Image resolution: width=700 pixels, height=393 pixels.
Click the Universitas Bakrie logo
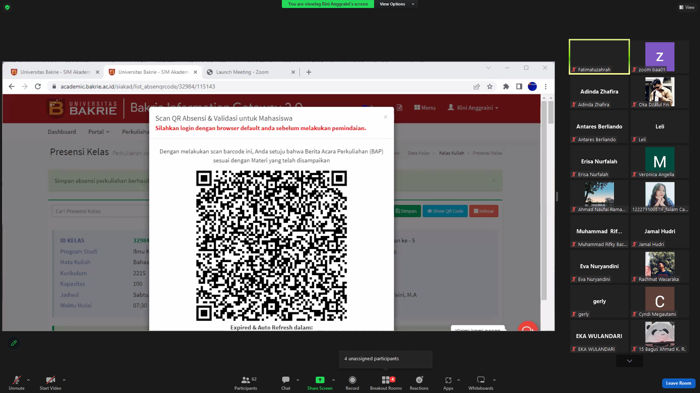[82, 108]
